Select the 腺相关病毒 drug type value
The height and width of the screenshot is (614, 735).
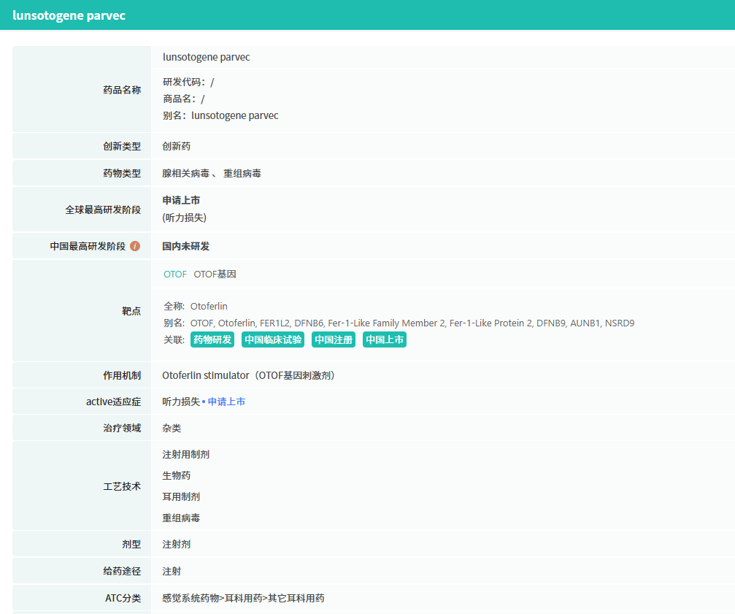click(x=185, y=174)
